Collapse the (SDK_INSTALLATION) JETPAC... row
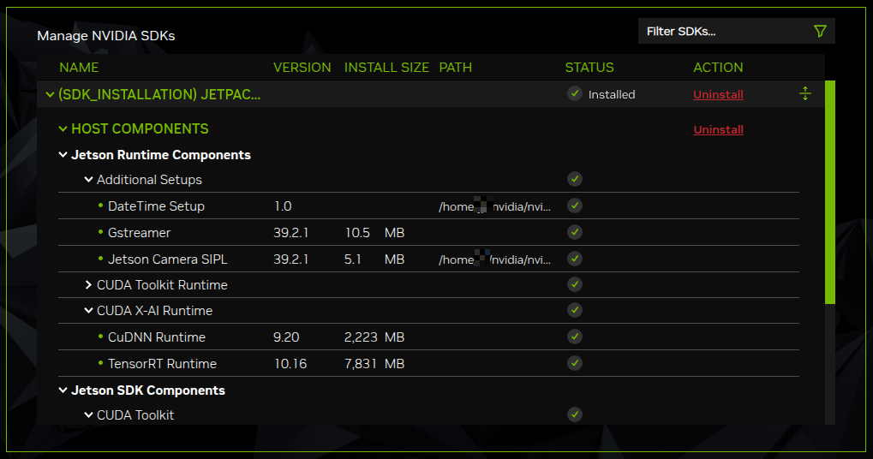873x459 pixels. (x=50, y=94)
